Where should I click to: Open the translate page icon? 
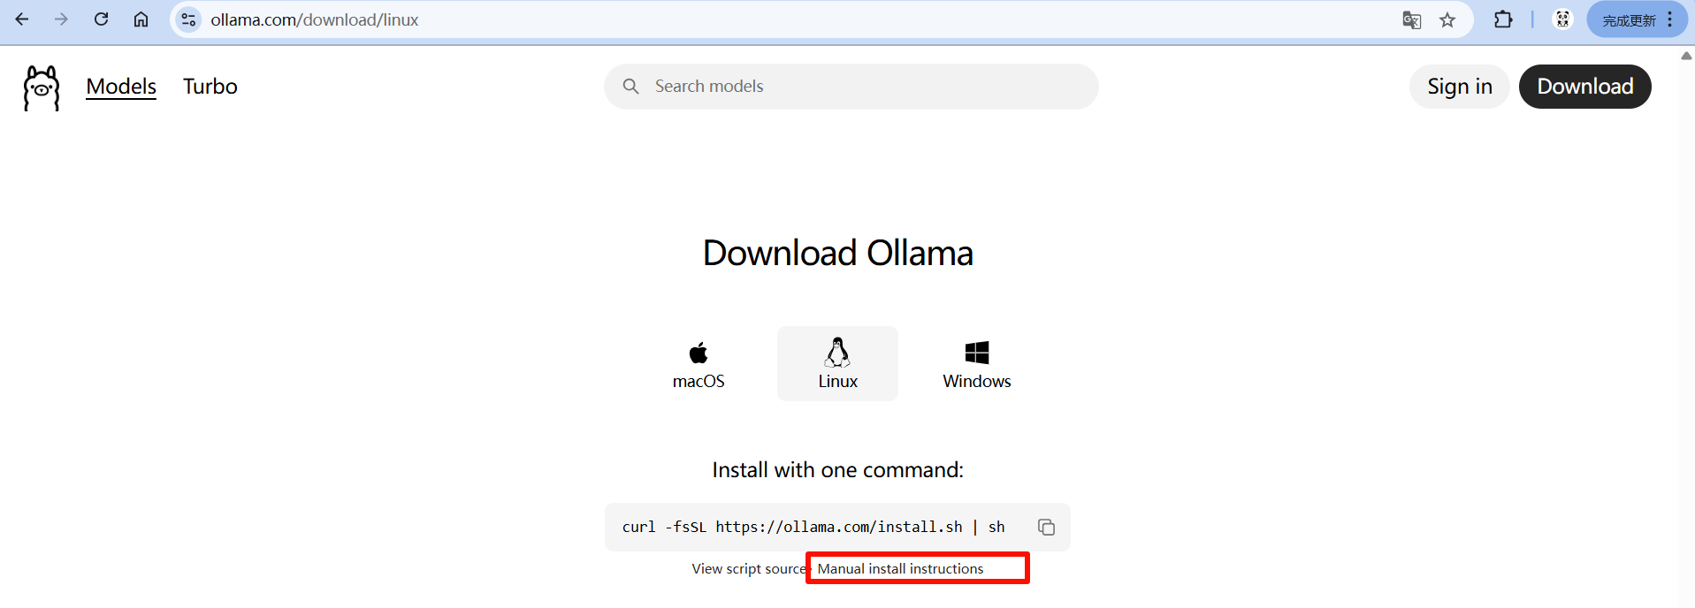tap(1412, 19)
